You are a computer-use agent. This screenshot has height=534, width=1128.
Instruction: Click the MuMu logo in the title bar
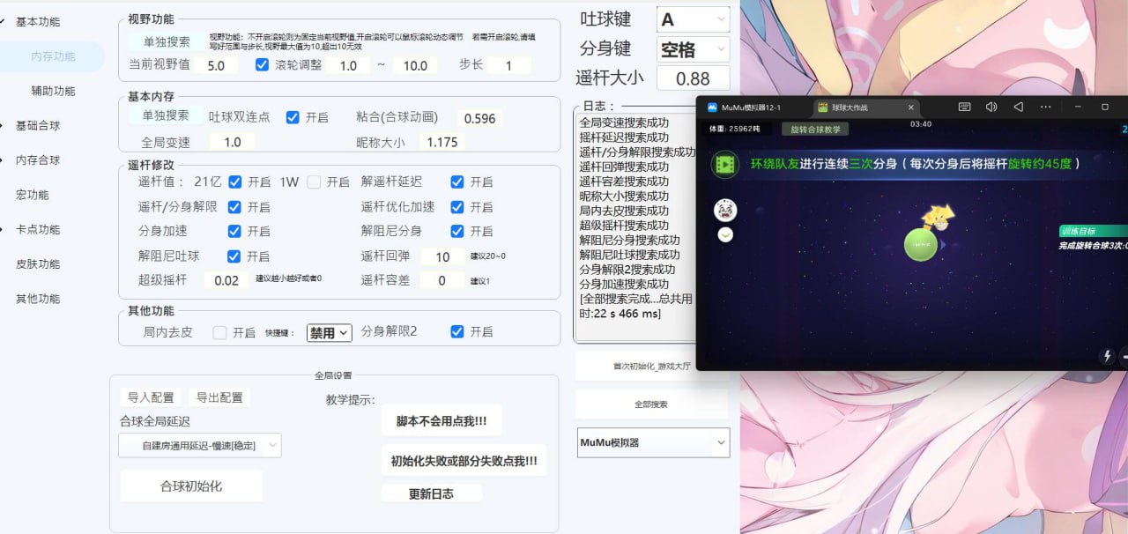pos(714,107)
